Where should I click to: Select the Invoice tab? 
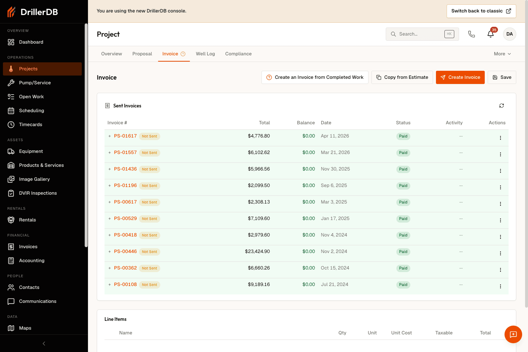click(x=174, y=54)
